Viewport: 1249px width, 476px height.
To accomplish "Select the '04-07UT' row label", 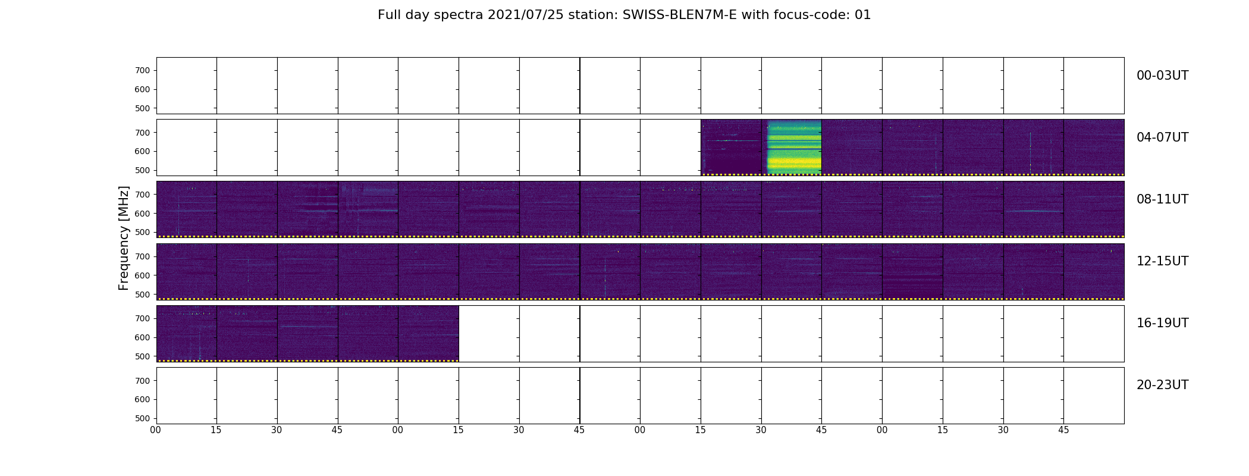I will click(x=1162, y=137).
